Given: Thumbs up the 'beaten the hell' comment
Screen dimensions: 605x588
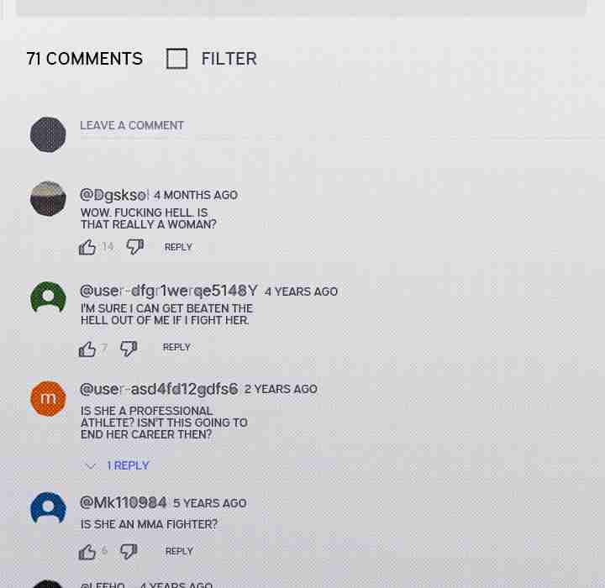Looking at the screenshot, I should click(x=87, y=349).
